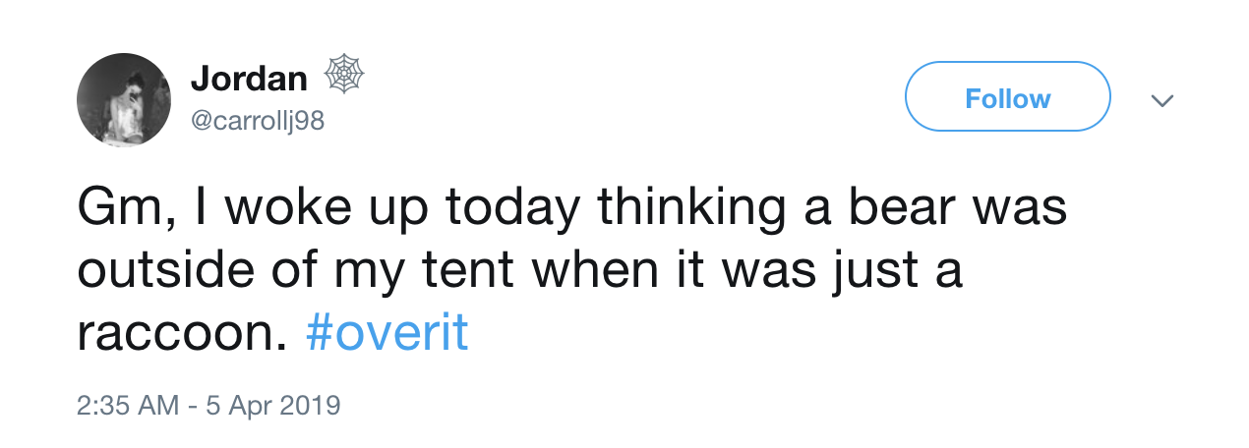Open the display name Jordan
This screenshot has height=448, width=1249.
248,77
